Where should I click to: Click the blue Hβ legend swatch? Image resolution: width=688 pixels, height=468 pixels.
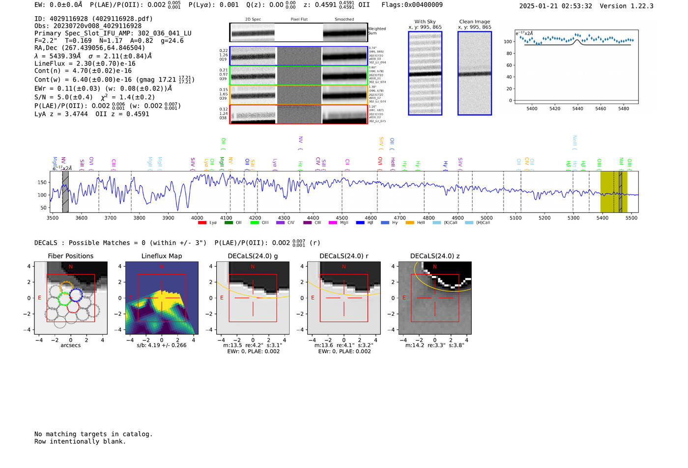360,223
